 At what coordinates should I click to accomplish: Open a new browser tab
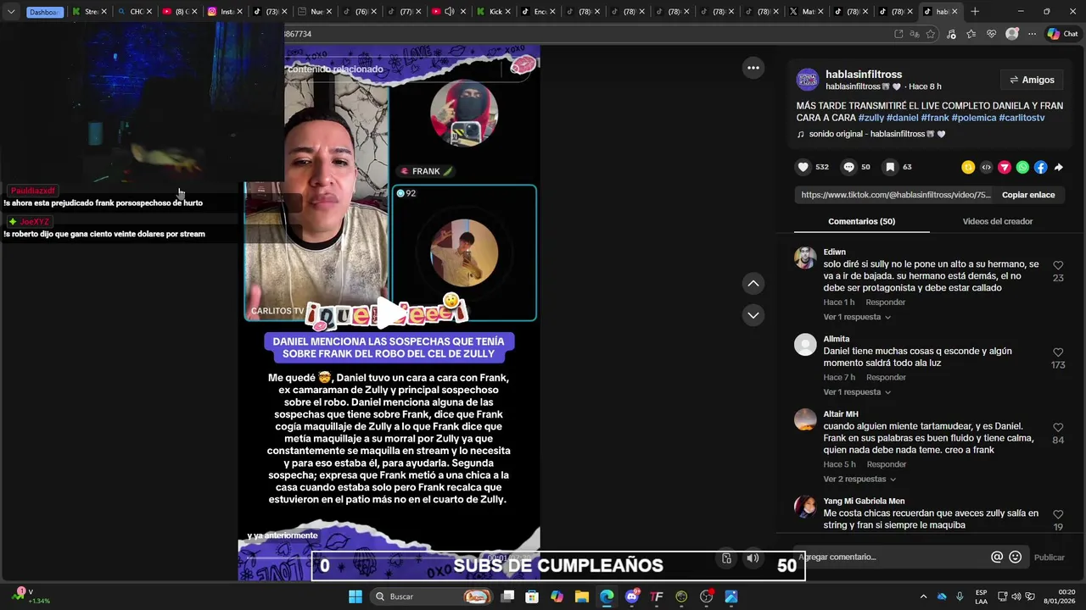click(x=975, y=12)
